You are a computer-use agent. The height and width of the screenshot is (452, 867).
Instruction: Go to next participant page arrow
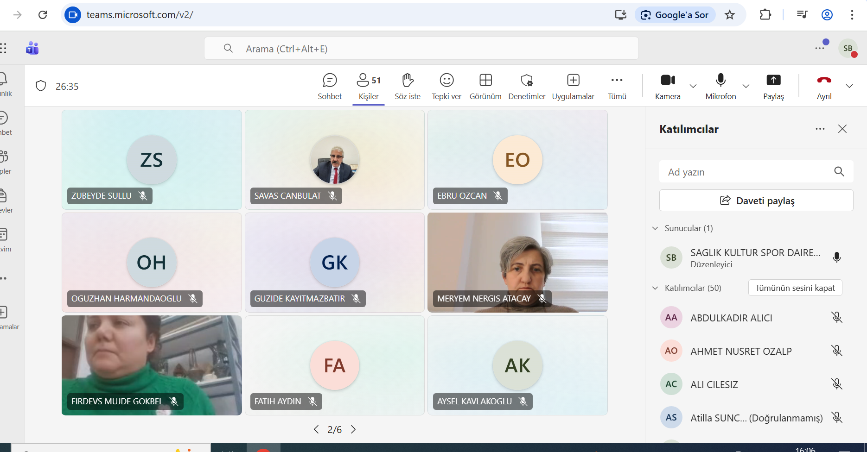pos(353,429)
